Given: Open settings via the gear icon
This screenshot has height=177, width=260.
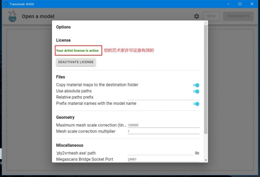Looking at the screenshot, I should tap(196, 16).
